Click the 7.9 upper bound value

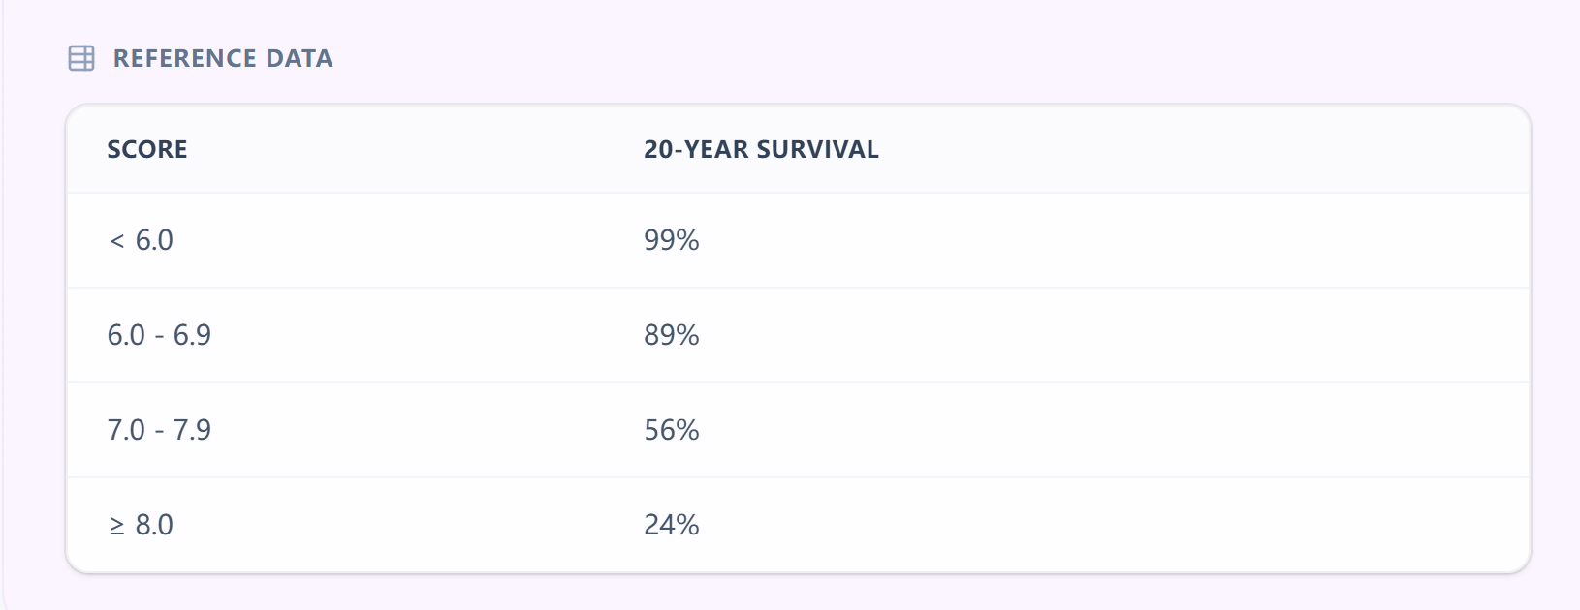pos(192,430)
